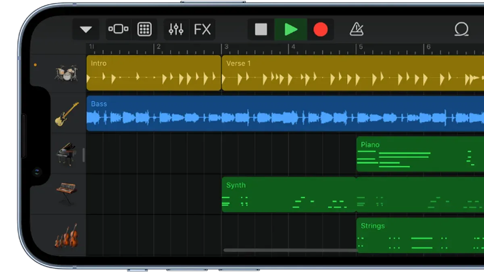Open the Live Loops grid button
This screenshot has width=484, height=272.
(x=144, y=29)
